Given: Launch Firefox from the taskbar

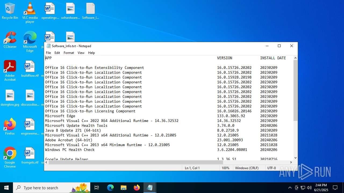Looking at the screenshot, I should coord(137,188).
